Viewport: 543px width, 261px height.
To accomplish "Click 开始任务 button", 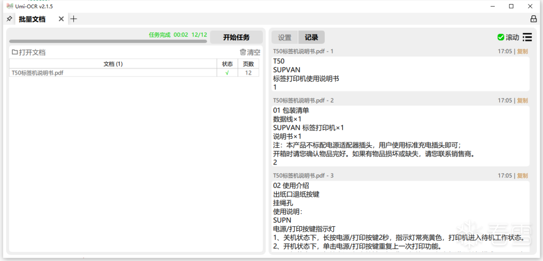I will click(x=236, y=37).
